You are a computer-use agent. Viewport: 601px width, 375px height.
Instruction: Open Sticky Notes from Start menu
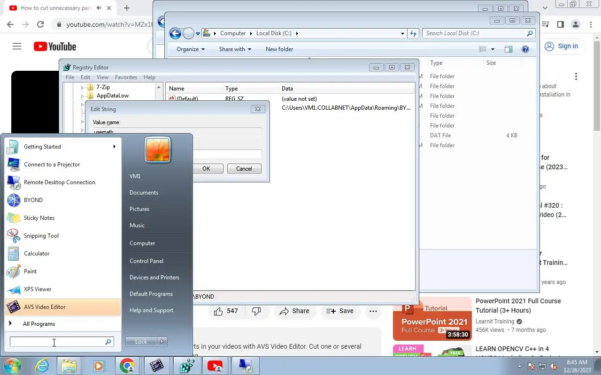click(63, 218)
